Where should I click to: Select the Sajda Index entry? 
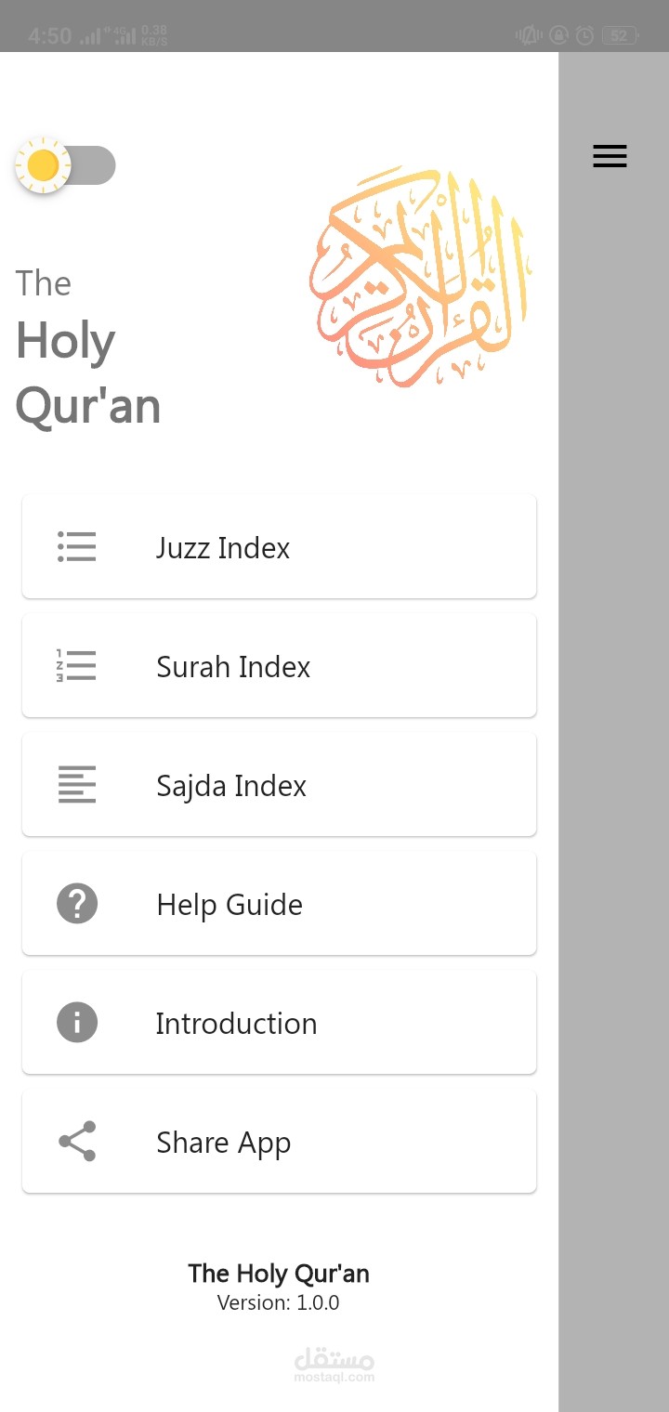click(279, 784)
